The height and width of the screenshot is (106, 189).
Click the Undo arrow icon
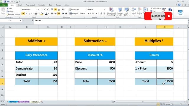click(x=8, y=1)
